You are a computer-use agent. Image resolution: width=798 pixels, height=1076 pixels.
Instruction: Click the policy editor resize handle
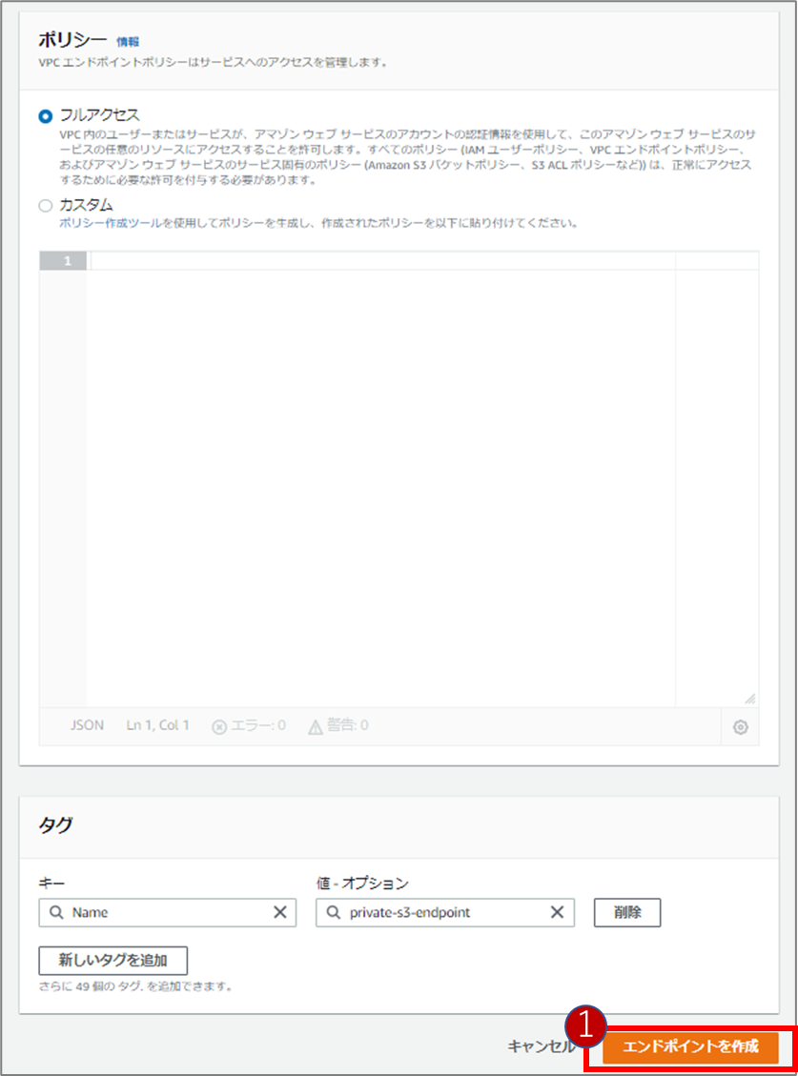750,699
